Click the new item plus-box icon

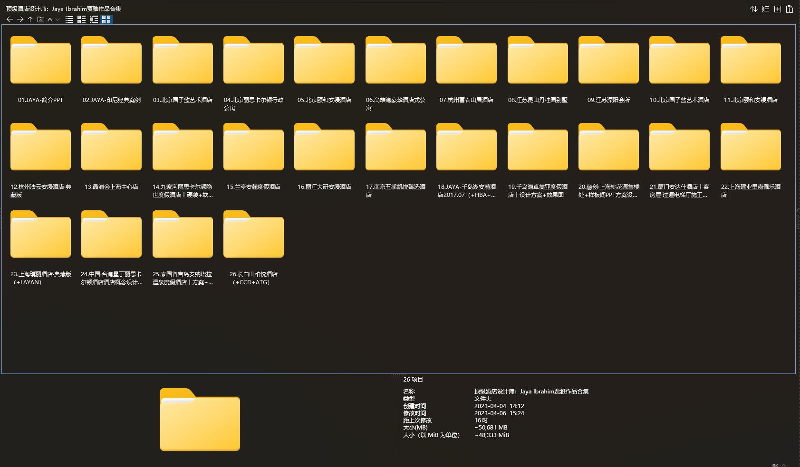pos(778,9)
